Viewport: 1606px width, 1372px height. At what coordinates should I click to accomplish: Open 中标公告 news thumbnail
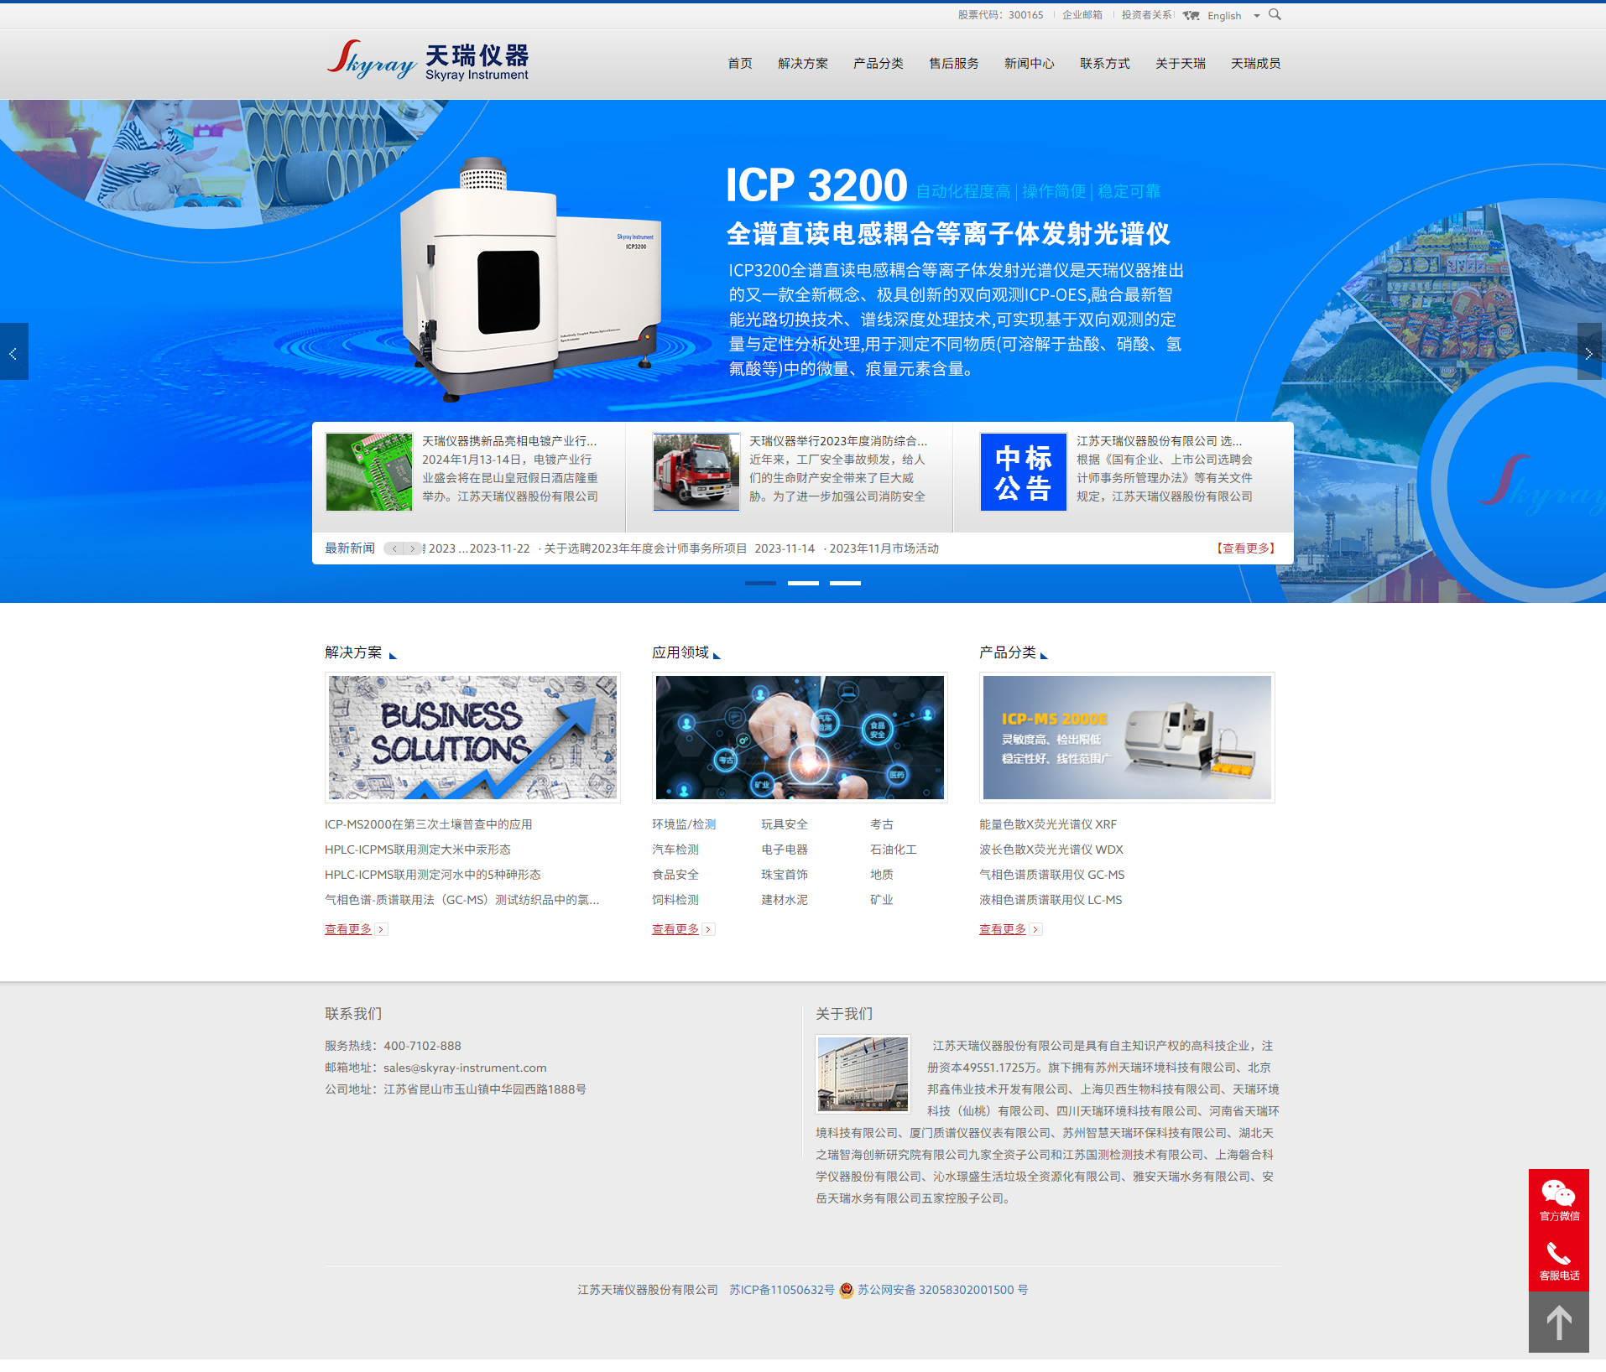[1024, 472]
